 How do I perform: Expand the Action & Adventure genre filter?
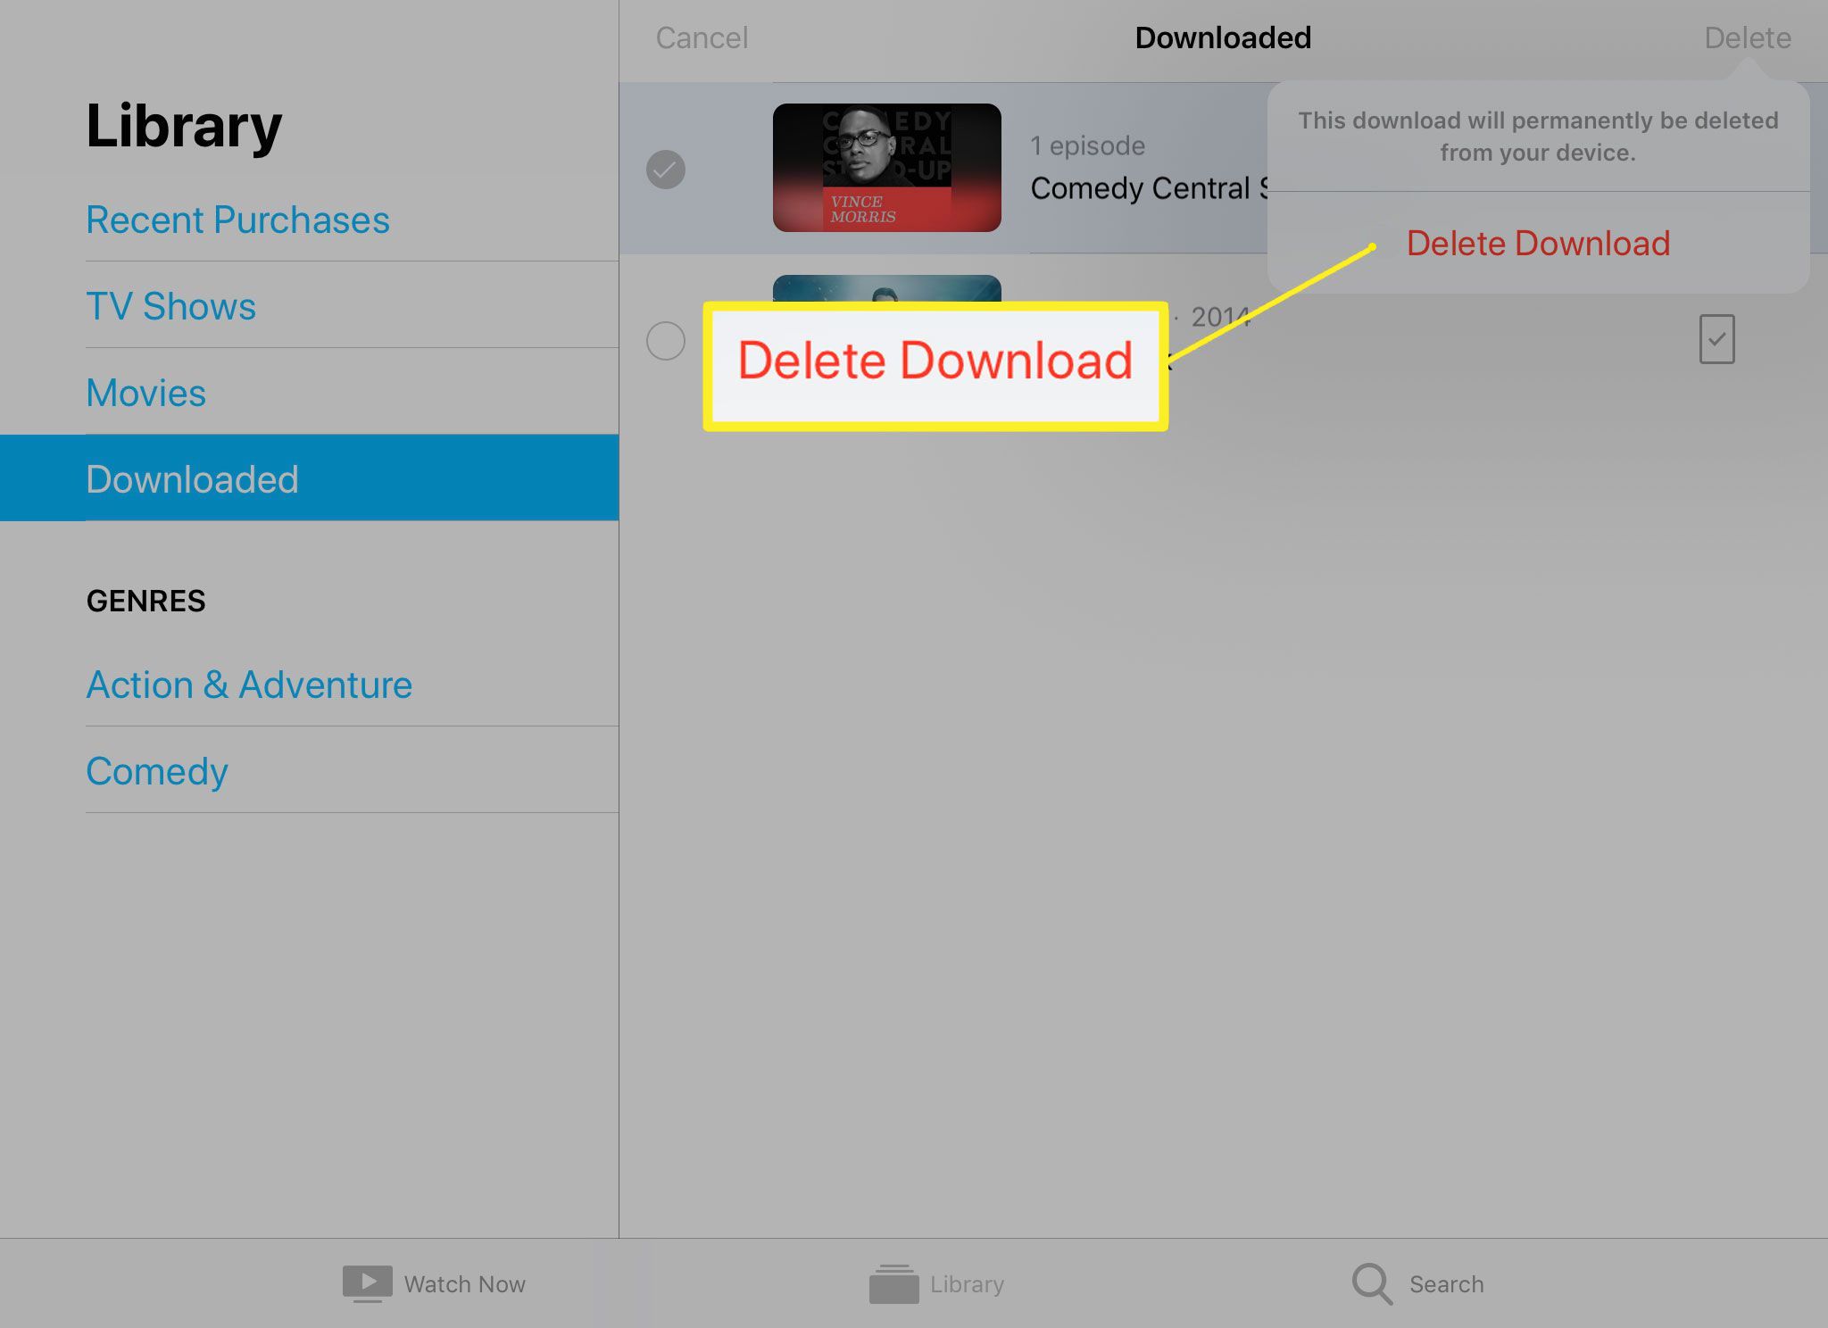pyautogui.click(x=248, y=685)
